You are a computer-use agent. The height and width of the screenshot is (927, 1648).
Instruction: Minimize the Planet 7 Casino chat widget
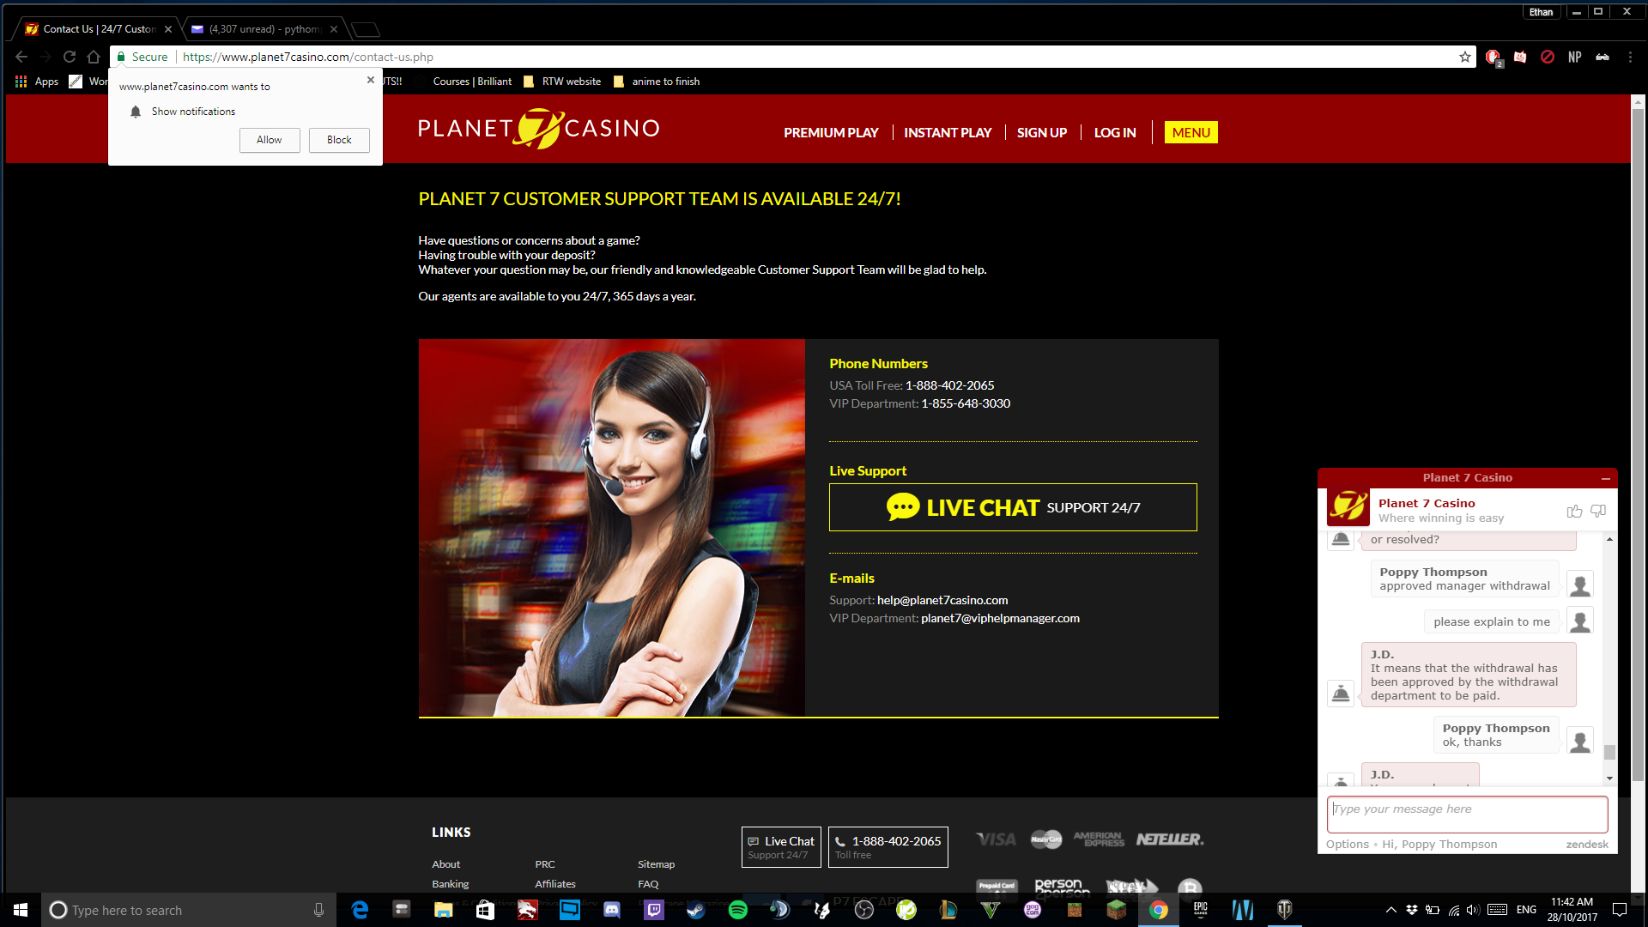pos(1606,478)
